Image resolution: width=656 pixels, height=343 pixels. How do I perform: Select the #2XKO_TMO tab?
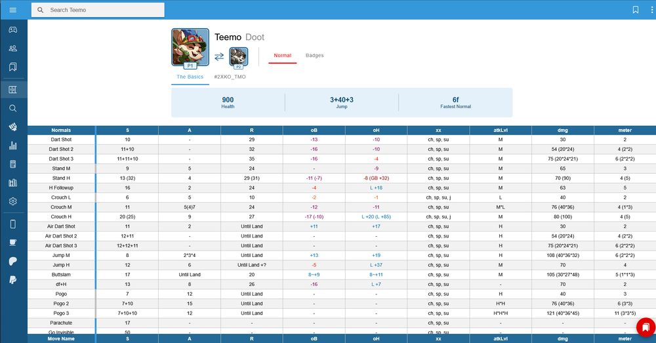(x=230, y=77)
